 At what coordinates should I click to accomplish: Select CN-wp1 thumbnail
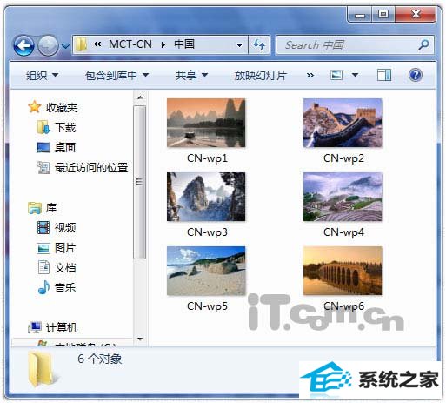pyautogui.click(x=206, y=123)
